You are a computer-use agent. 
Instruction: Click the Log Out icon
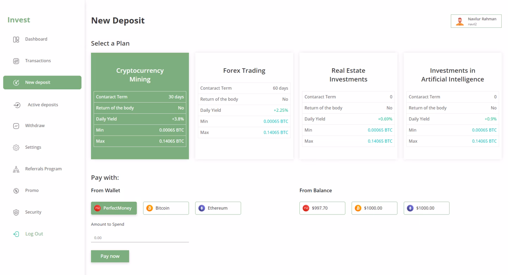click(16, 234)
